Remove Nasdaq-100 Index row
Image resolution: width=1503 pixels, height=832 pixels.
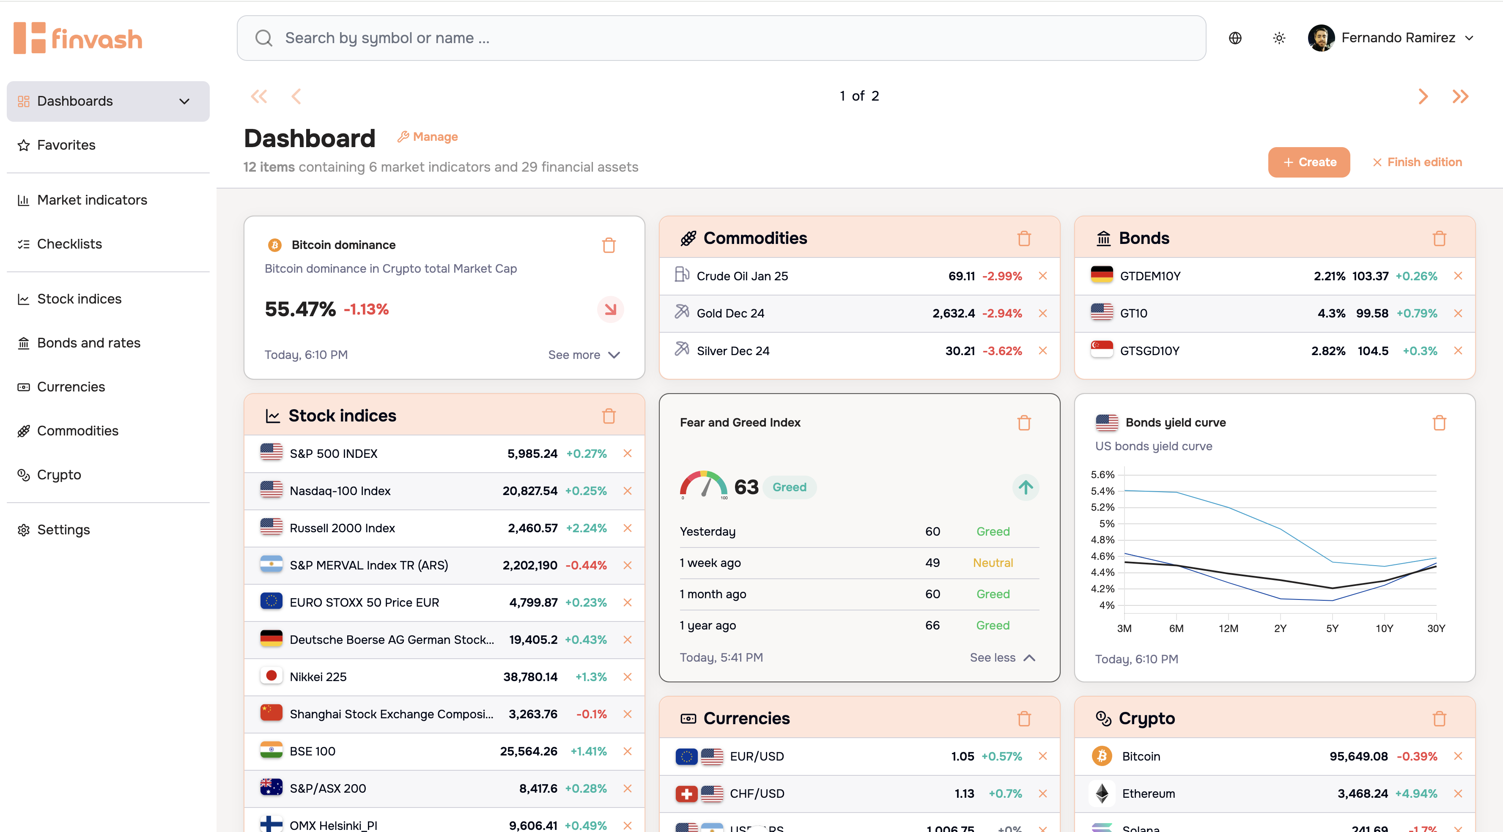[627, 491]
